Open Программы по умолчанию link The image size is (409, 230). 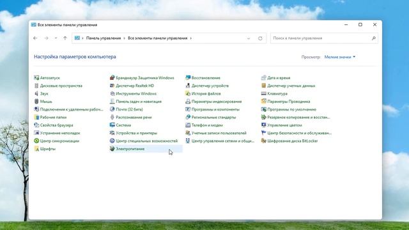tap(291, 109)
